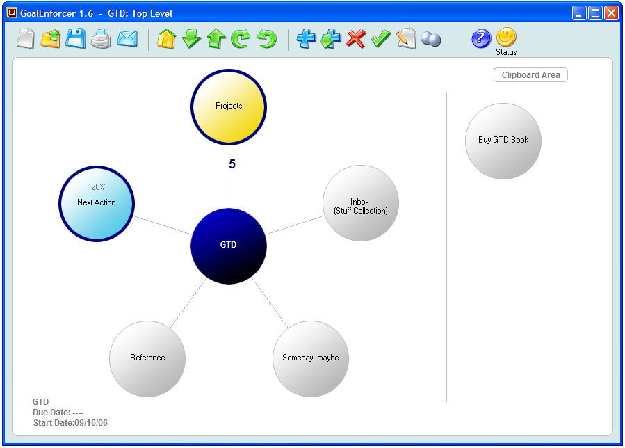This screenshot has height=448, width=625.
Task: Open a file with the folder icon
Action: tap(51, 39)
